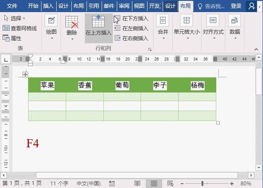
Task: Open Rows and Columns dialog launcher
Action: [150, 49]
